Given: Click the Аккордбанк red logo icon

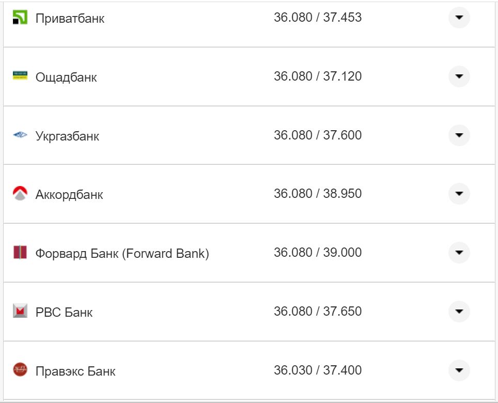Looking at the screenshot, I should click(20, 194).
